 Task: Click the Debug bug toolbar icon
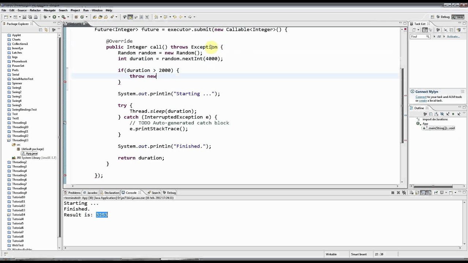[45, 17]
